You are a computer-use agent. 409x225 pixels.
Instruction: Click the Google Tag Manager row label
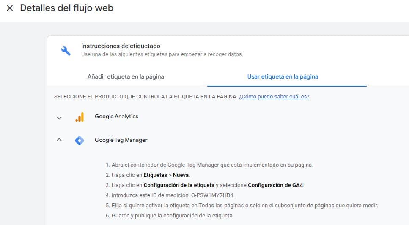pos(121,140)
